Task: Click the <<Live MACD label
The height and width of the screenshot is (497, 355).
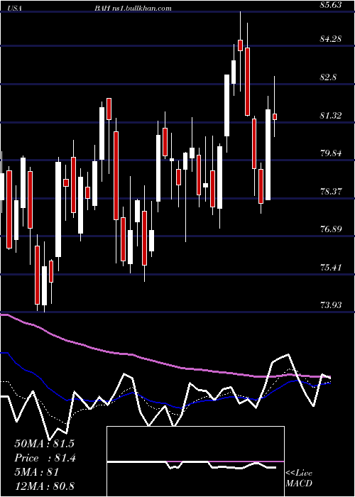Action: [299, 479]
